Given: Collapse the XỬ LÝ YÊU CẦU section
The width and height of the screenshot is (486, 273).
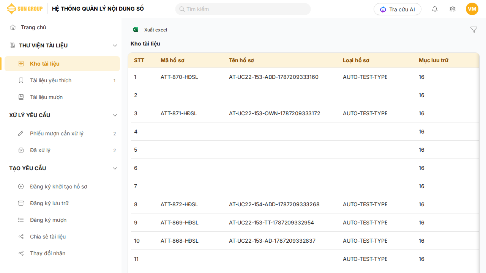Looking at the screenshot, I should coord(115,115).
